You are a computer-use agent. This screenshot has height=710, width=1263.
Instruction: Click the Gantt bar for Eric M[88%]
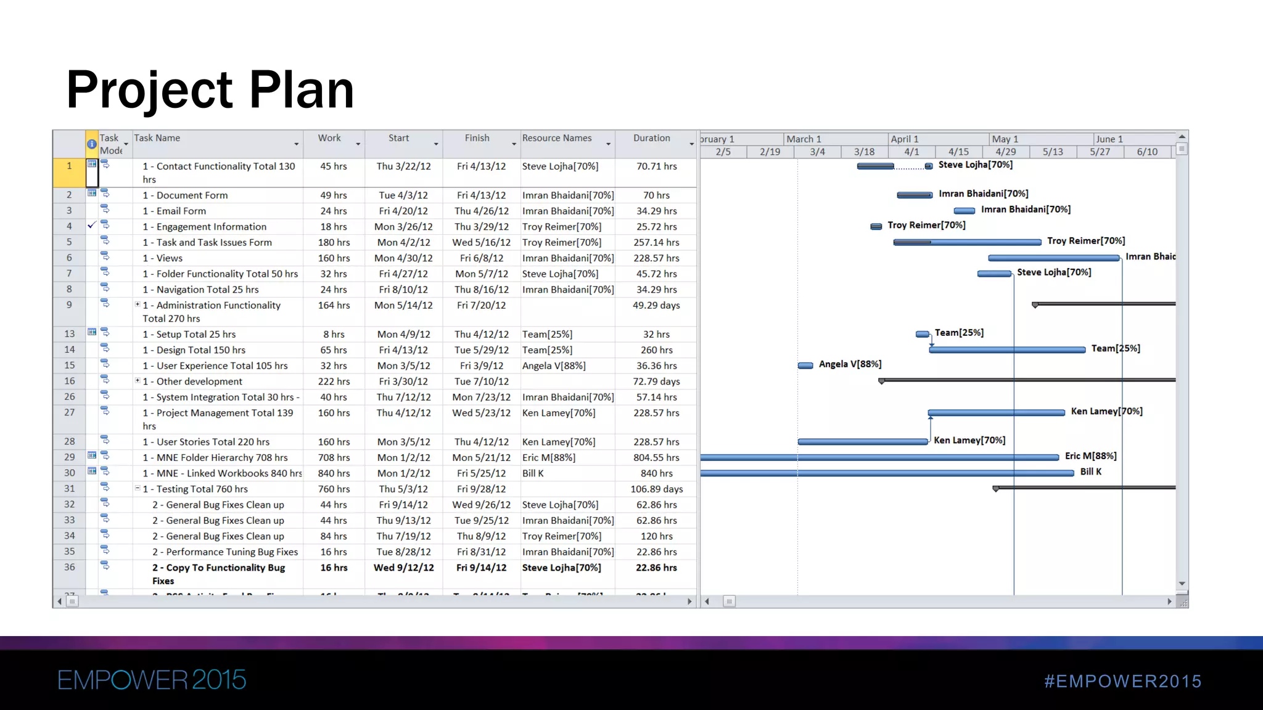879,457
